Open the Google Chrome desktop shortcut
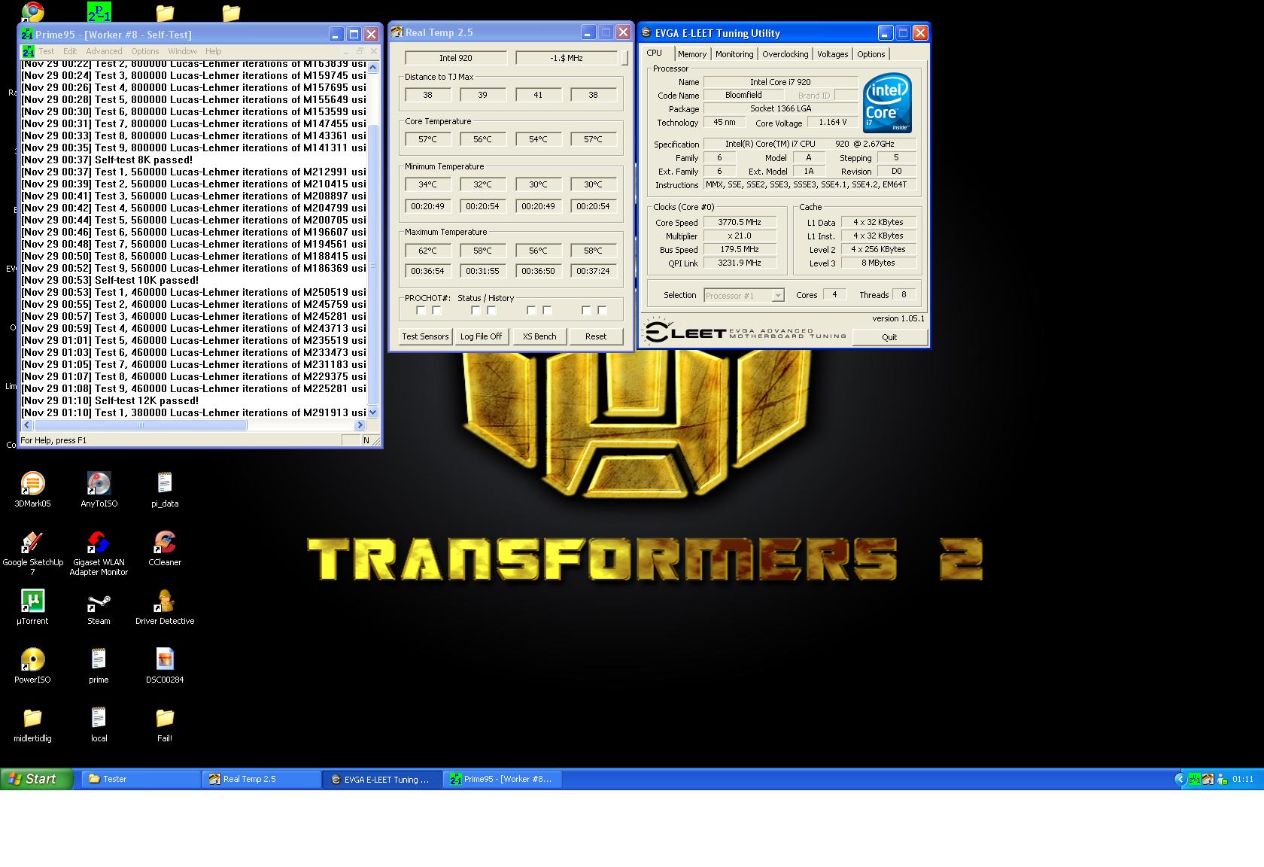This screenshot has width=1264, height=867. click(32, 12)
